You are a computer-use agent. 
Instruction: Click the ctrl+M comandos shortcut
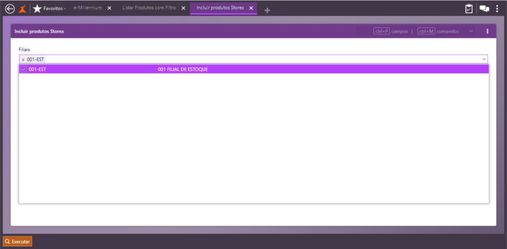[x=438, y=32]
